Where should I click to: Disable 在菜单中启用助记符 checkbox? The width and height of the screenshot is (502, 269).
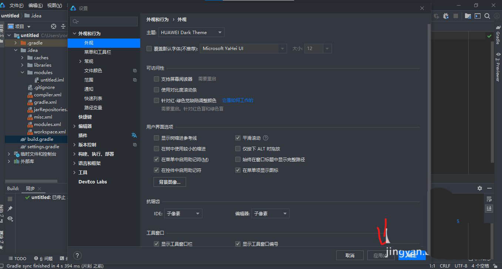(156, 159)
